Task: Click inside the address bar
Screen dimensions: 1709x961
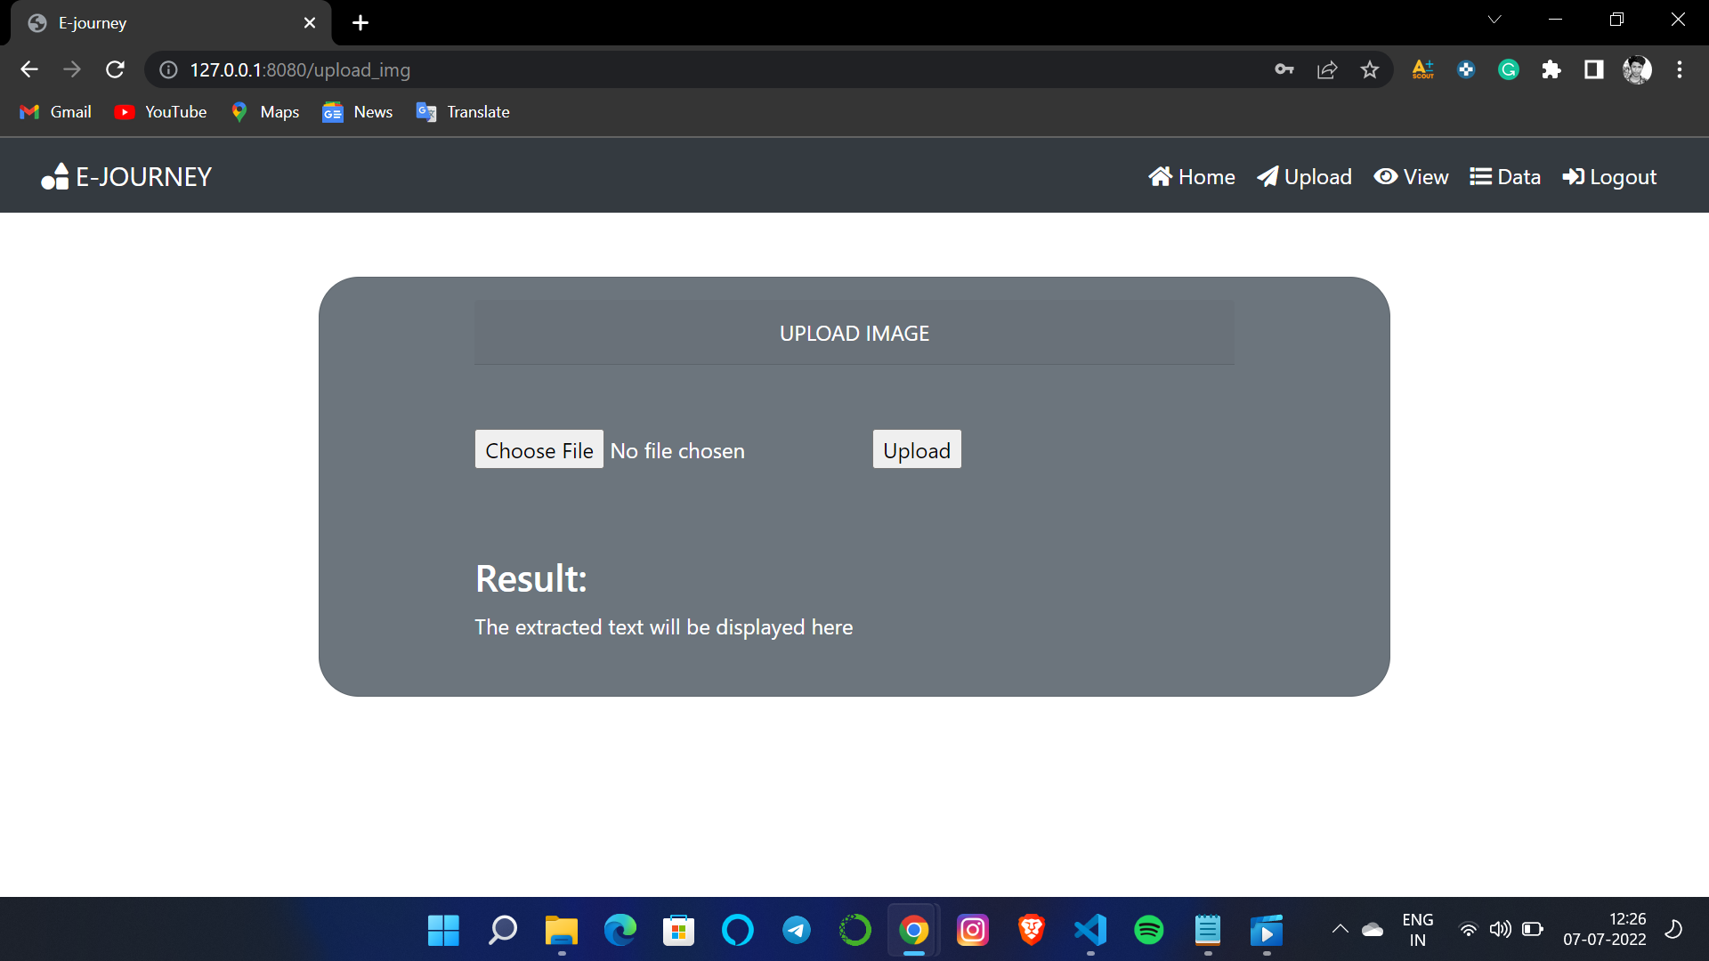Action: point(623,69)
